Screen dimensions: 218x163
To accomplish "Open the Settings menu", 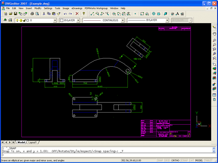I will 48,8.
